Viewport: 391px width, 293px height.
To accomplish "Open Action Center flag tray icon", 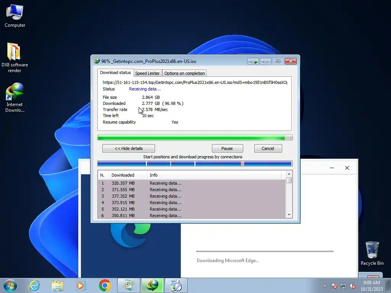I will click(334, 286).
